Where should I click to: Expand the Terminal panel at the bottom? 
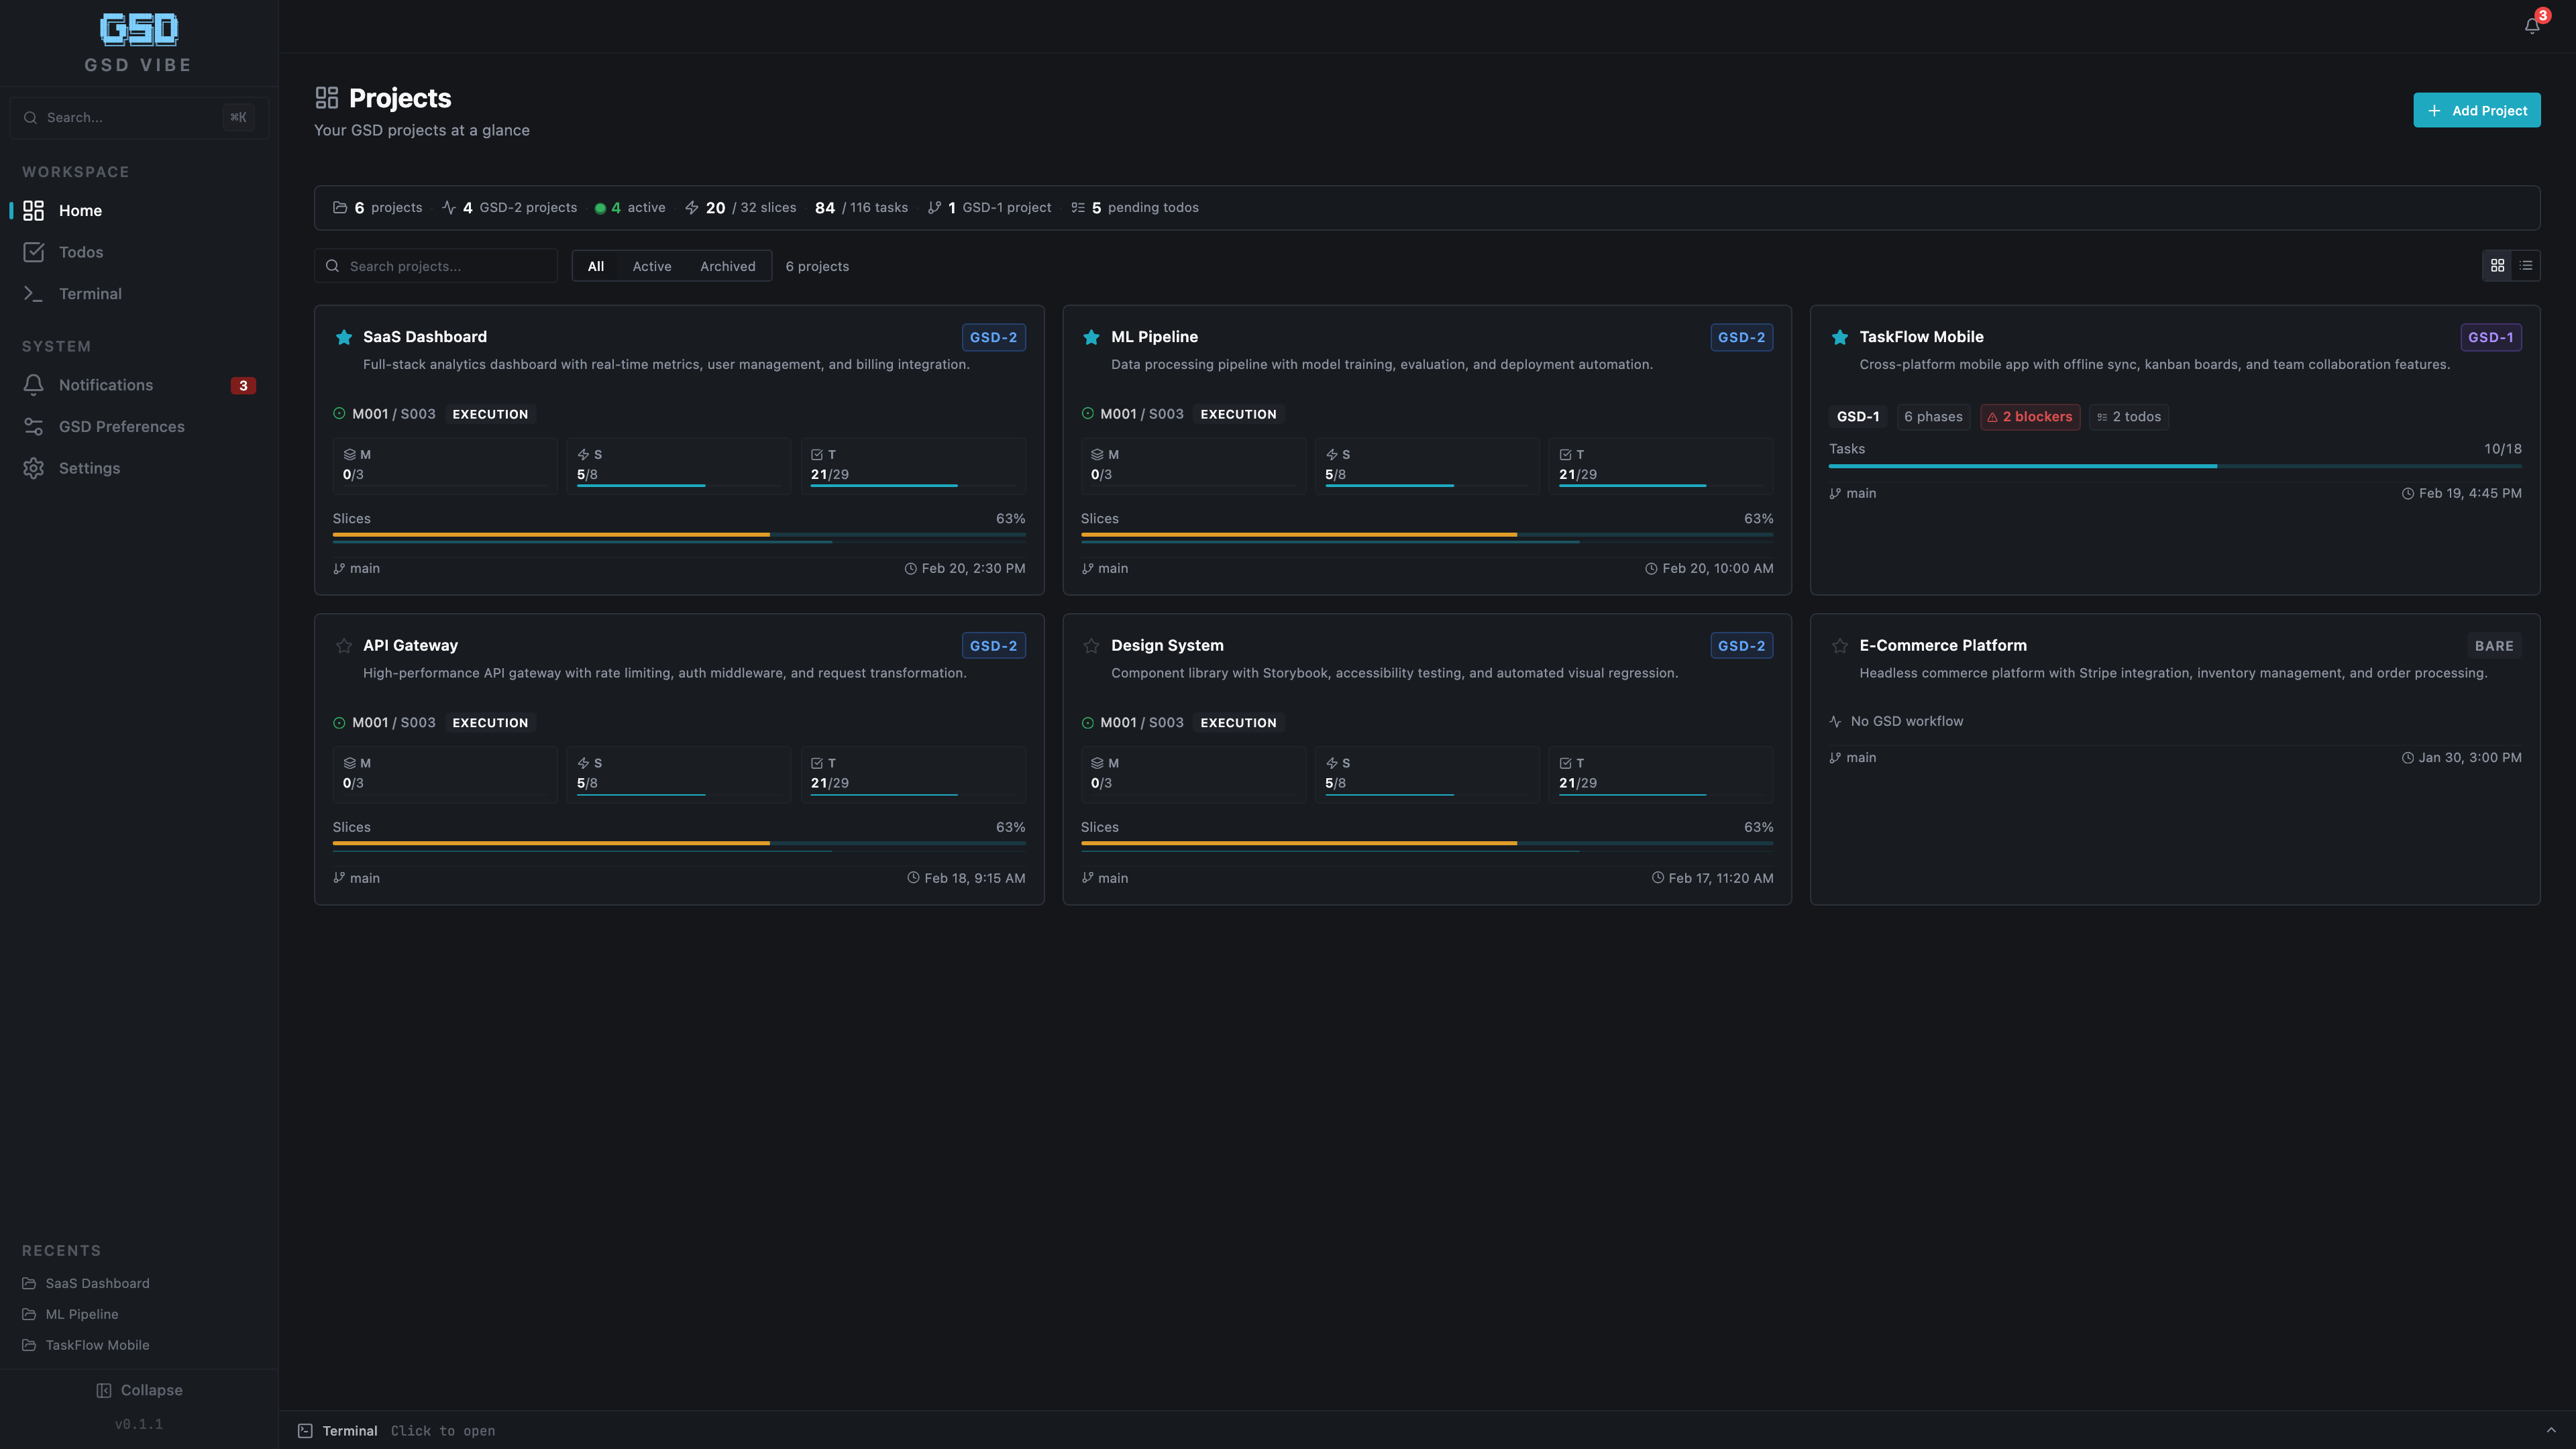click(349, 1430)
